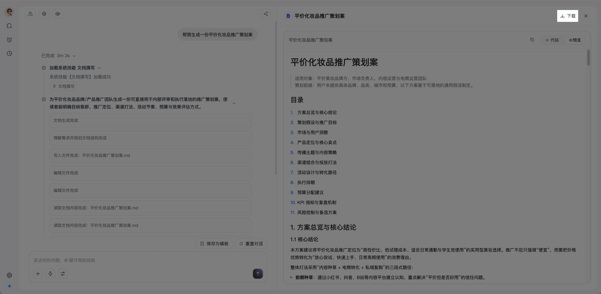Switch to preview (预览) view
Screen dimensions: 601x294
coord(575,40)
